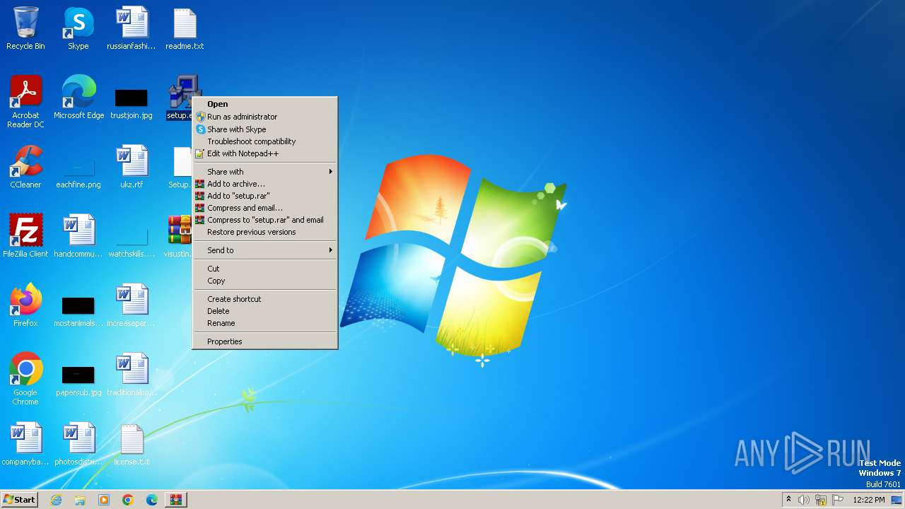Select Troubleshoot compatibility
Viewport: 905px width, 509px height.
click(x=265, y=141)
